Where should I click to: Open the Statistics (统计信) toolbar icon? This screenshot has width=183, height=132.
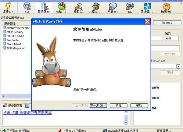pyautogui.click(x=147, y=6)
